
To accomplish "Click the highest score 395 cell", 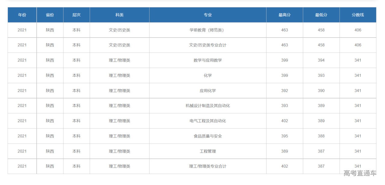I will click(284, 136).
